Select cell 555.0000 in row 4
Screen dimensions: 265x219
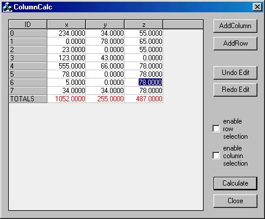coord(66,66)
